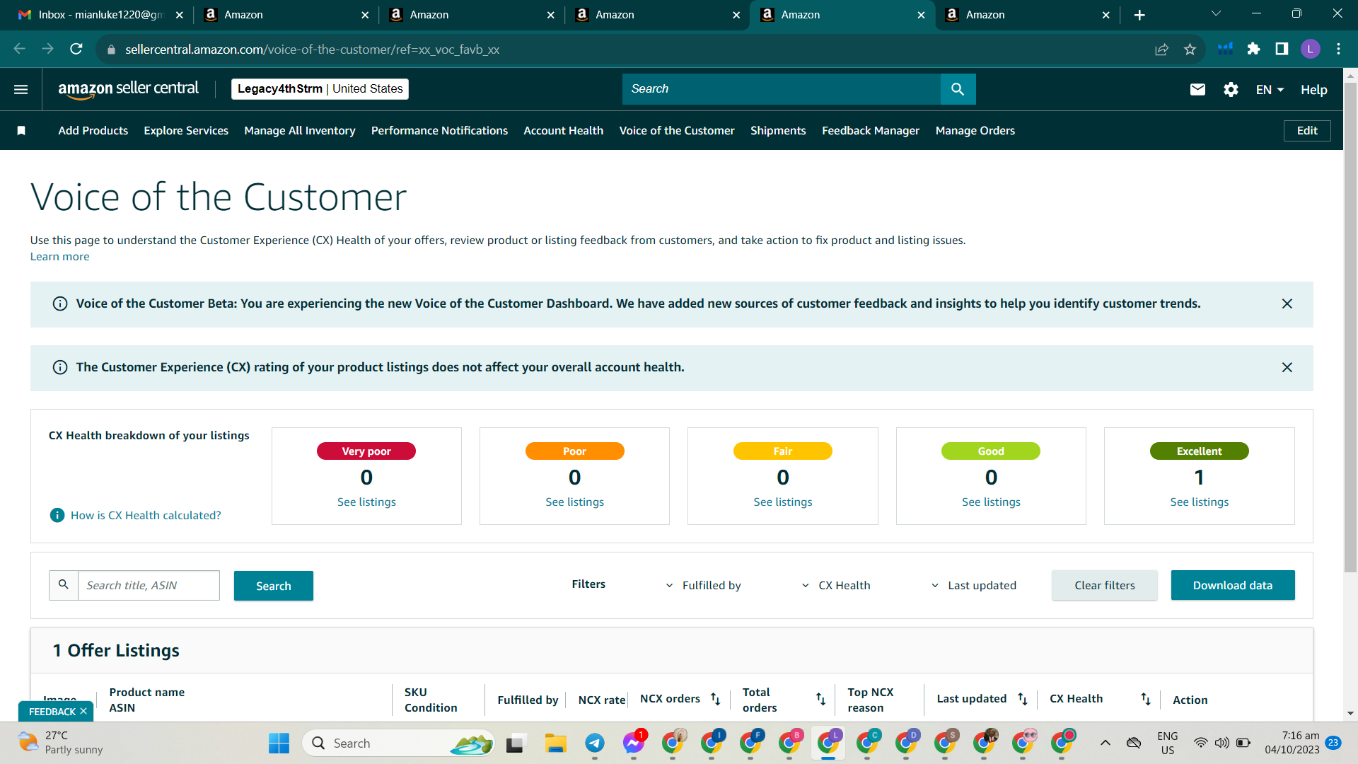Image resolution: width=1358 pixels, height=764 pixels.
Task: Click the Download data button
Action: 1232,586
